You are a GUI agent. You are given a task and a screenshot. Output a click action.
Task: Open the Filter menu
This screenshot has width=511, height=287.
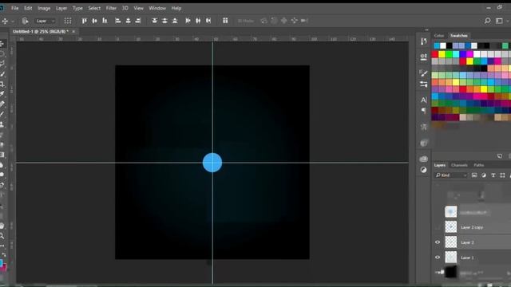tap(111, 8)
